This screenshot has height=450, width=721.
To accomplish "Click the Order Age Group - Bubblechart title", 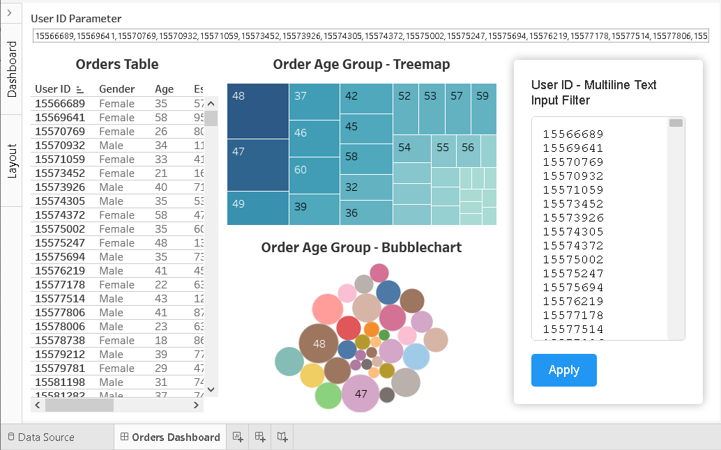I will point(361,247).
